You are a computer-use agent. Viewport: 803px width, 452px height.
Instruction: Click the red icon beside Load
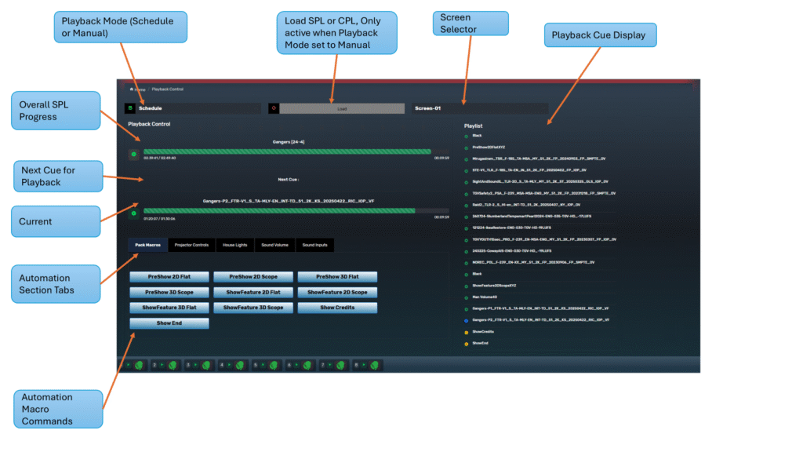(274, 108)
